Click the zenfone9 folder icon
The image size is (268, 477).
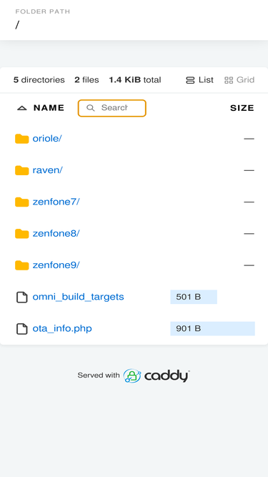pyautogui.click(x=22, y=265)
